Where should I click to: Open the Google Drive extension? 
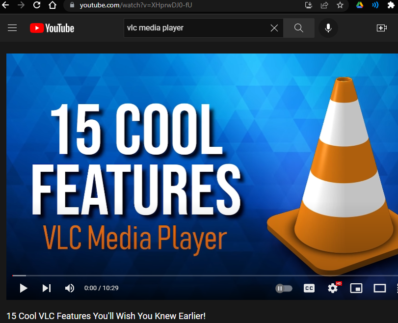pyautogui.click(x=359, y=5)
